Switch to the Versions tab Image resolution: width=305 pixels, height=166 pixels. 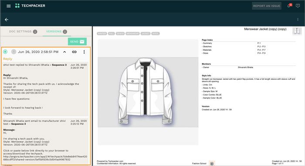[x=54, y=31]
